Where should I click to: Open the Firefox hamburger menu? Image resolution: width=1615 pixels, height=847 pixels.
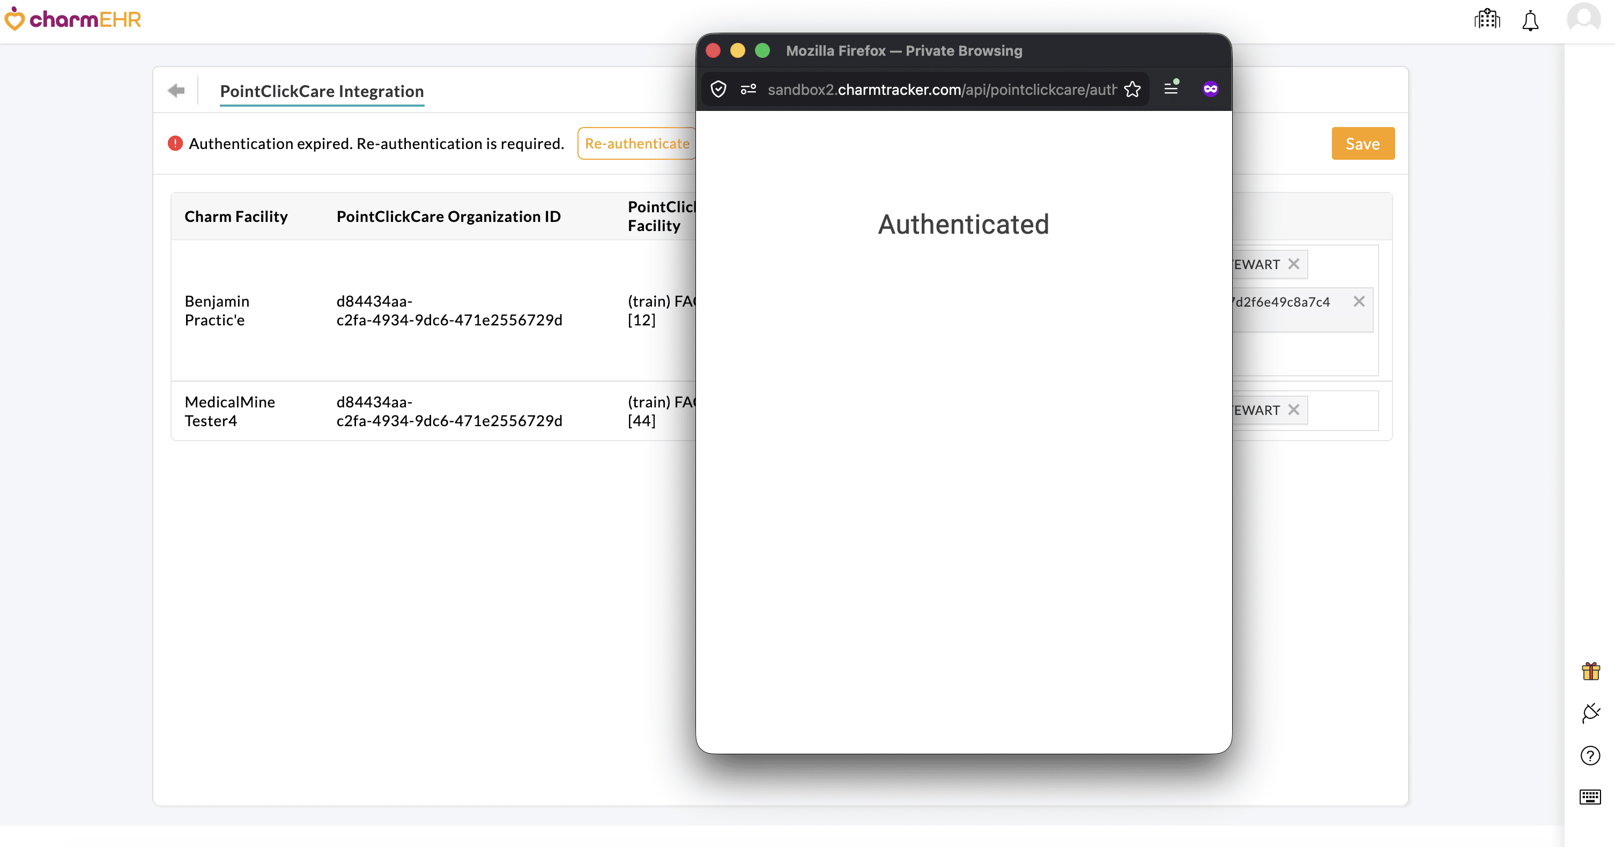pyautogui.click(x=1171, y=88)
